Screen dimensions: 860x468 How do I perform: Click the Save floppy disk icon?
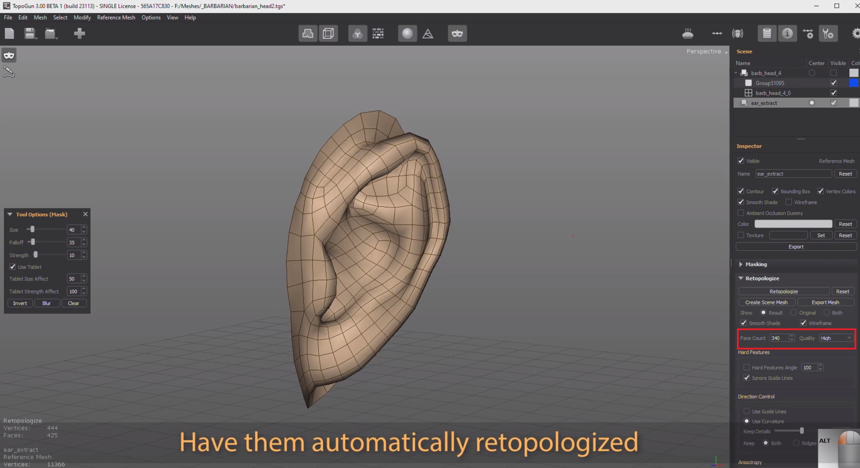coord(30,33)
